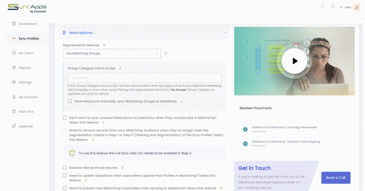Click info icon beside Resubscribe archived records
Viewport: 365px width, 191px height.
(122, 168)
